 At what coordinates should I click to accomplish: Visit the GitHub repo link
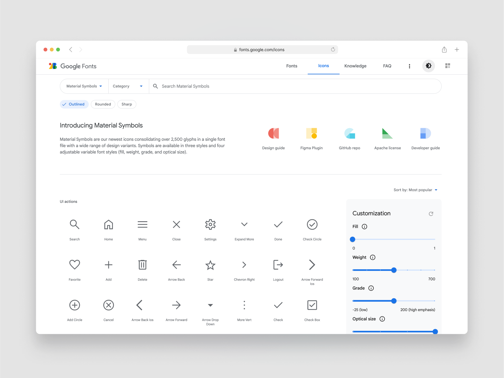coord(350,139)
